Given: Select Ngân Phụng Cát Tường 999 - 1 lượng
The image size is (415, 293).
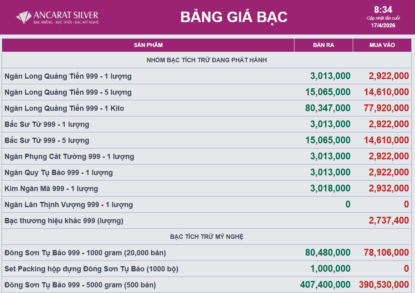Looking at the screenshot, I should 69,157.
